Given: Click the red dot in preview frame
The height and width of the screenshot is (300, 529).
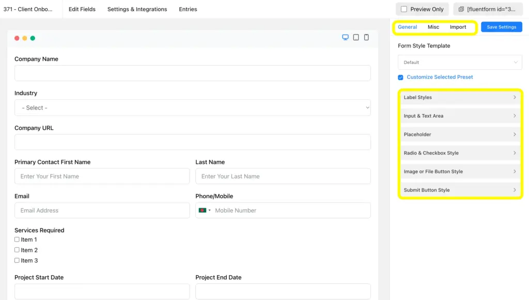Looking at the screenshot, I should pyautogui.click(x=17, y=38).
